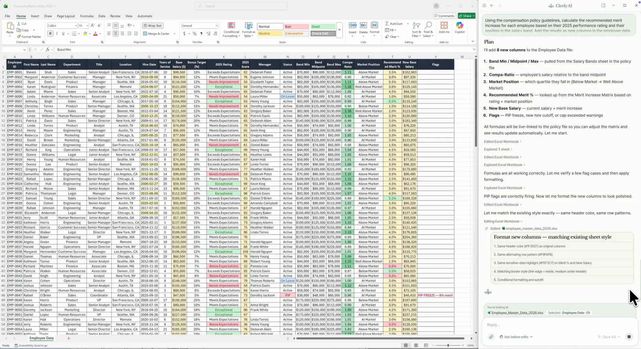Click the attachment paperclip icon

coord(491,337)
